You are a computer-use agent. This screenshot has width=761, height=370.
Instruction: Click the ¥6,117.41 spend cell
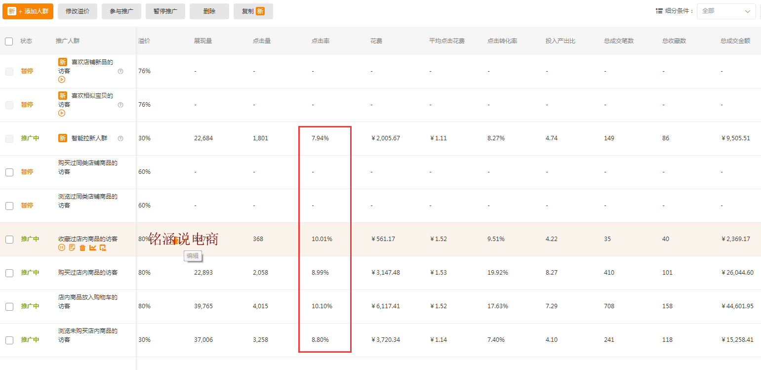[386, 306]
